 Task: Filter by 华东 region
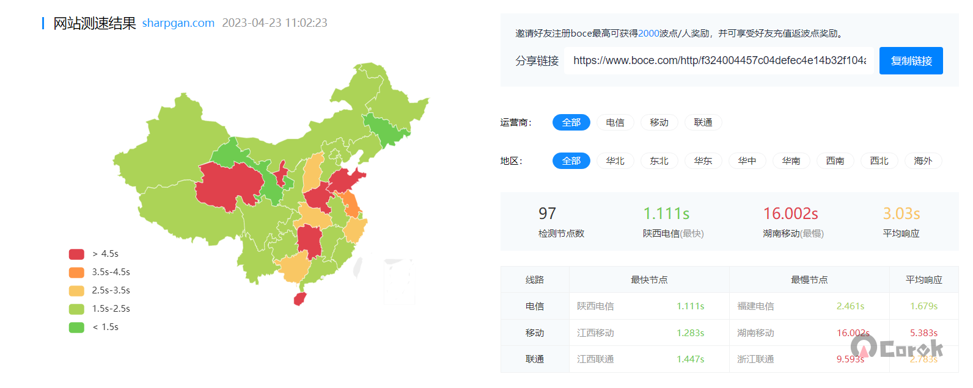[703, 161]
